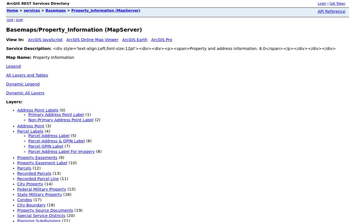Open the Dynamic Legend link
Screen dimensions: 355x222
pos(23,84)
